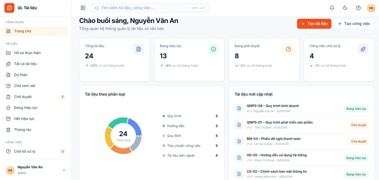The width and height of the screenshot is (379, 180).
Task: Collapse the sidebar with the panel toggle icon
Action: tap(83, 8)
